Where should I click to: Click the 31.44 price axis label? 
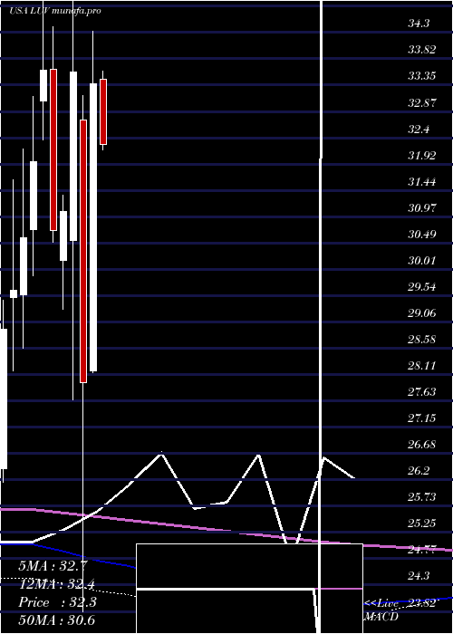[x=422, y=182]
